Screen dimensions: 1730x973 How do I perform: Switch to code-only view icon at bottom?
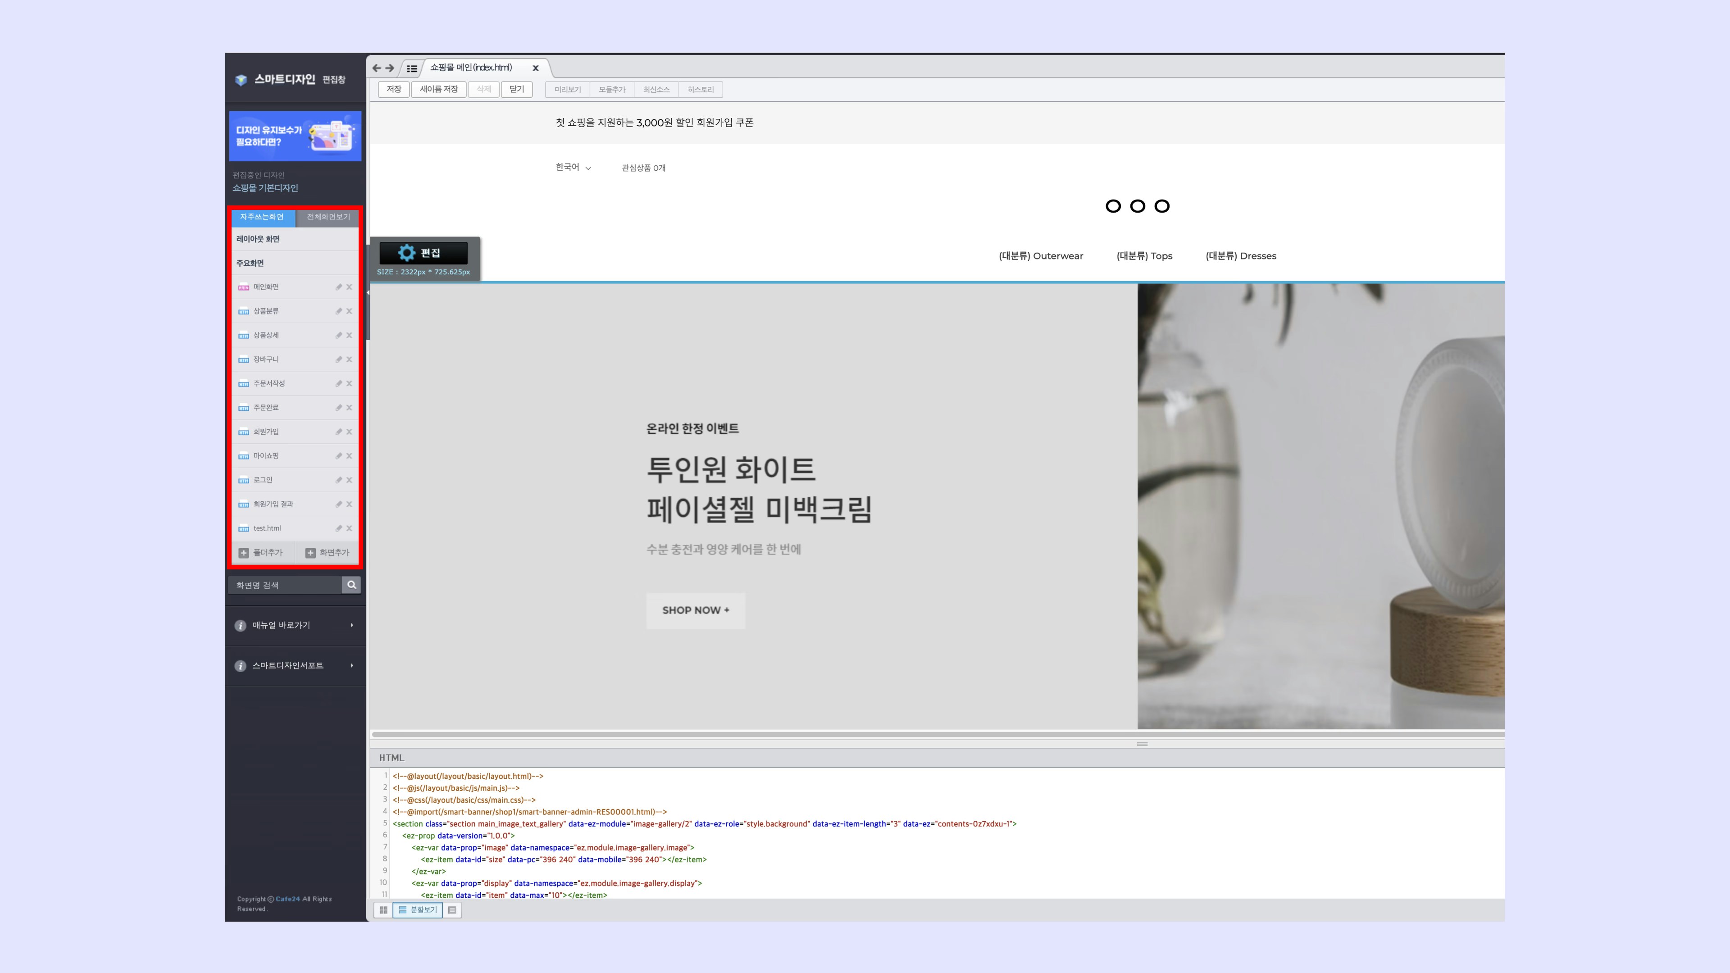[452, 910]
